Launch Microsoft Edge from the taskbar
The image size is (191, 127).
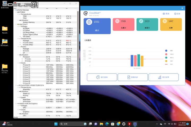(107, 124)
